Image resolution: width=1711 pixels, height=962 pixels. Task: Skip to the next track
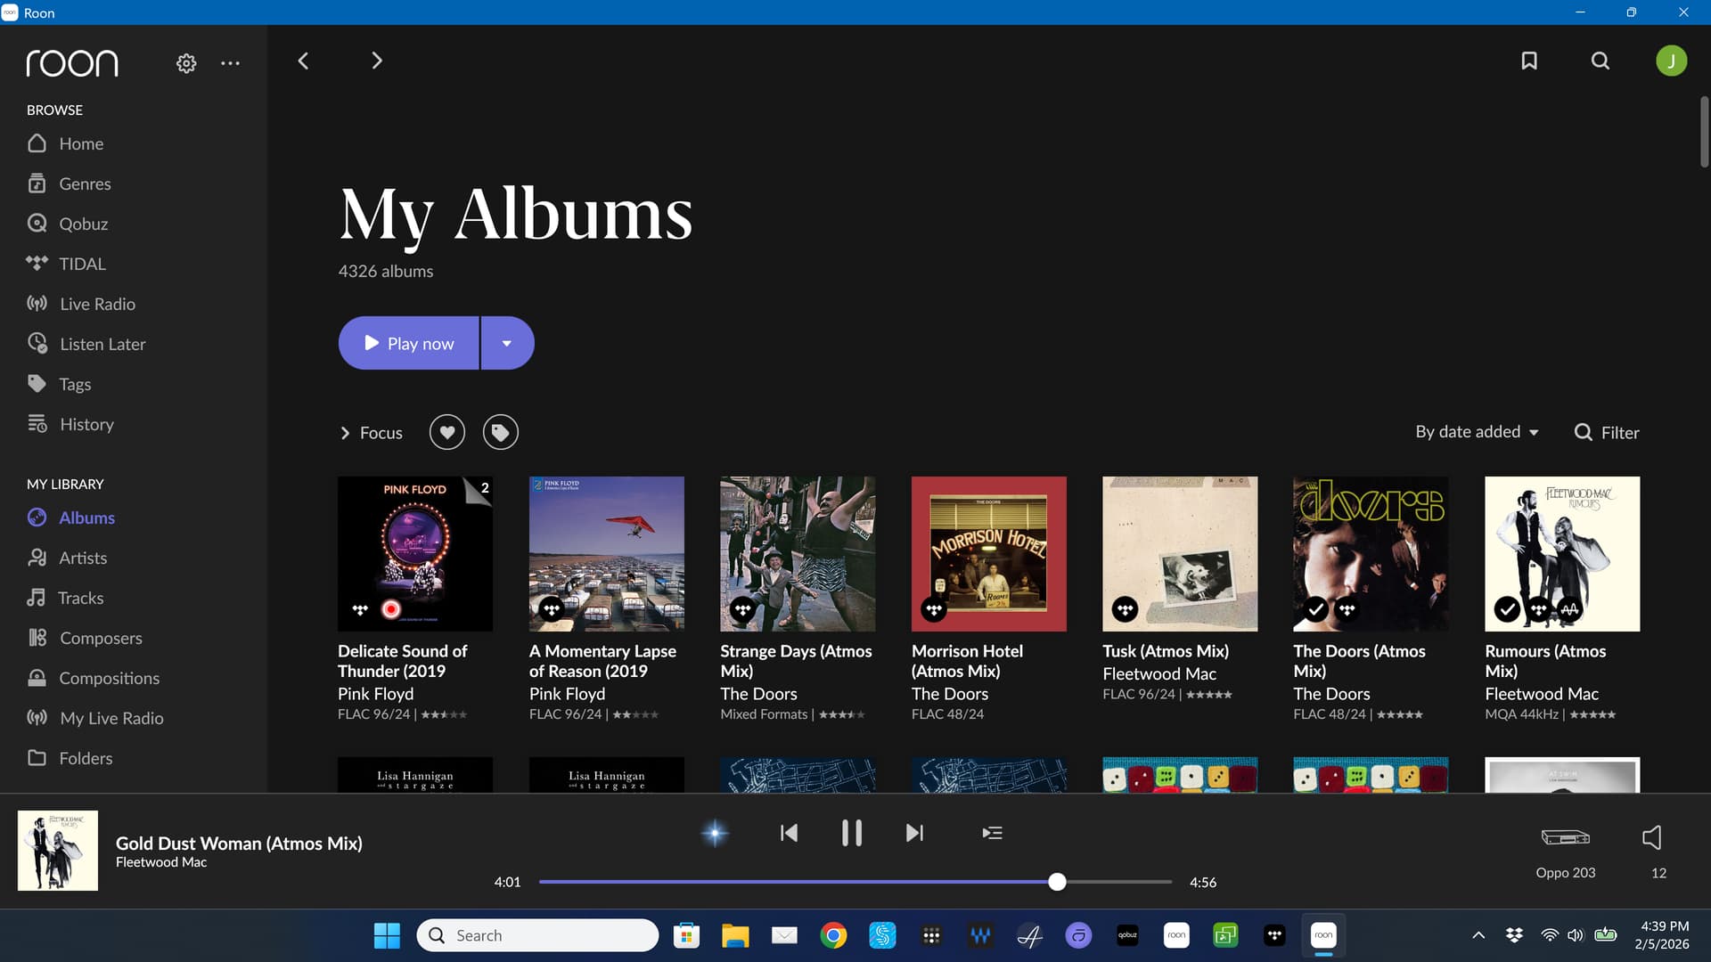[914, 833]
